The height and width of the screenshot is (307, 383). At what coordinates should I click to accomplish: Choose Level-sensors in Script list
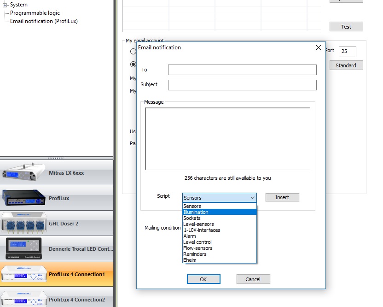tap(220, 224)
